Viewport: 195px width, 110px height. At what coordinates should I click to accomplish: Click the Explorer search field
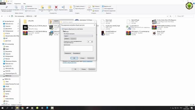tap(183, 16)
